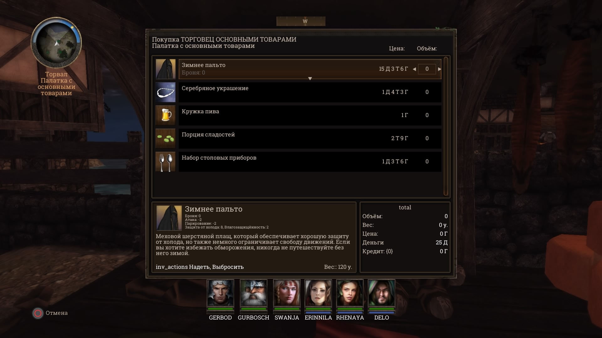Screen dimensions: 602x338
Task: Increase quantity with right arrow for Зимнее пальто
Action: coord(440,69)
